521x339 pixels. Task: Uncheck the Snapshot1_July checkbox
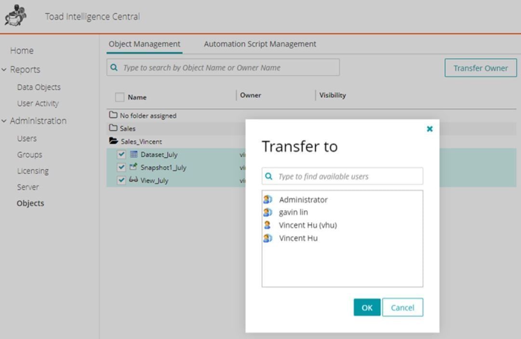121,167
